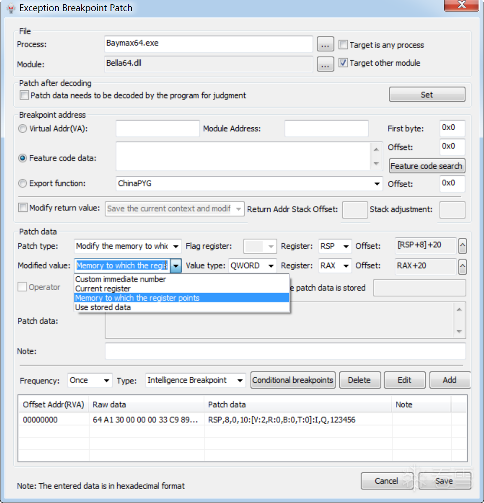
Task: Open the RSP Register dropdown
Action: point(346,246)
